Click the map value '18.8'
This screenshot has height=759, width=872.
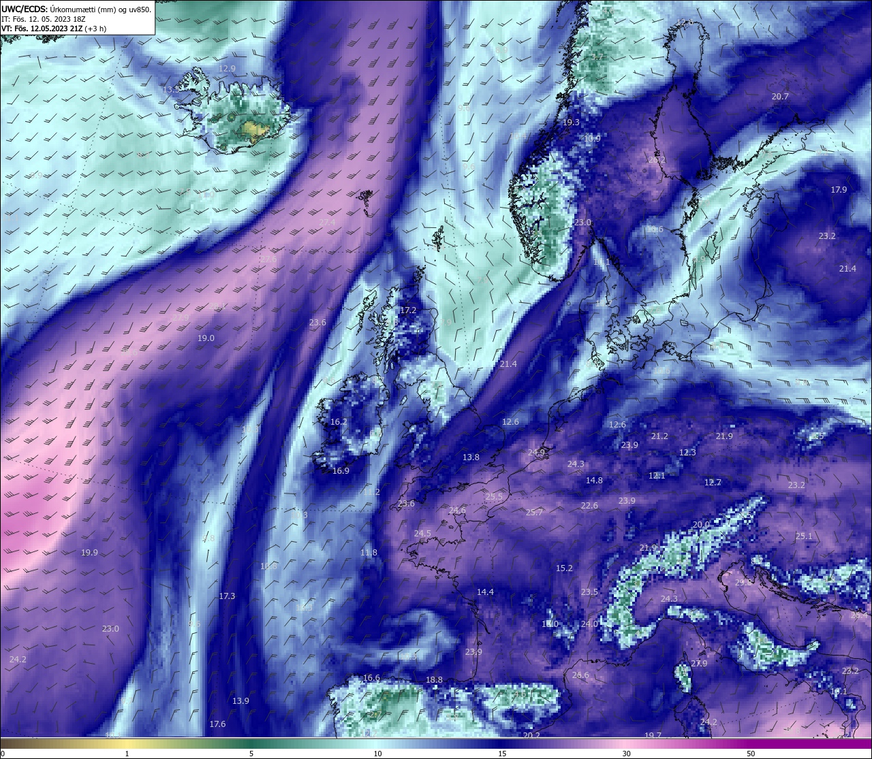[x=434, y=680]
